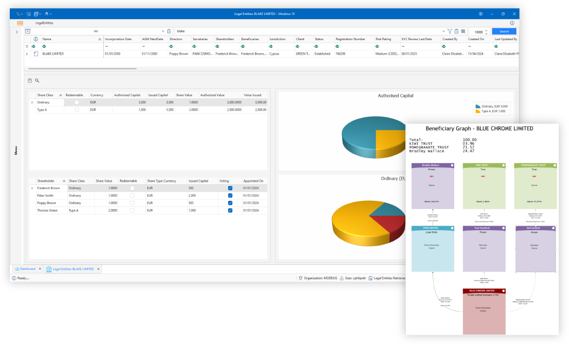This screenshot has width=569, height=344.
Task: Toggle Redeemable checkbox for Thomas Green shareholder
Action: coord(132,211)
